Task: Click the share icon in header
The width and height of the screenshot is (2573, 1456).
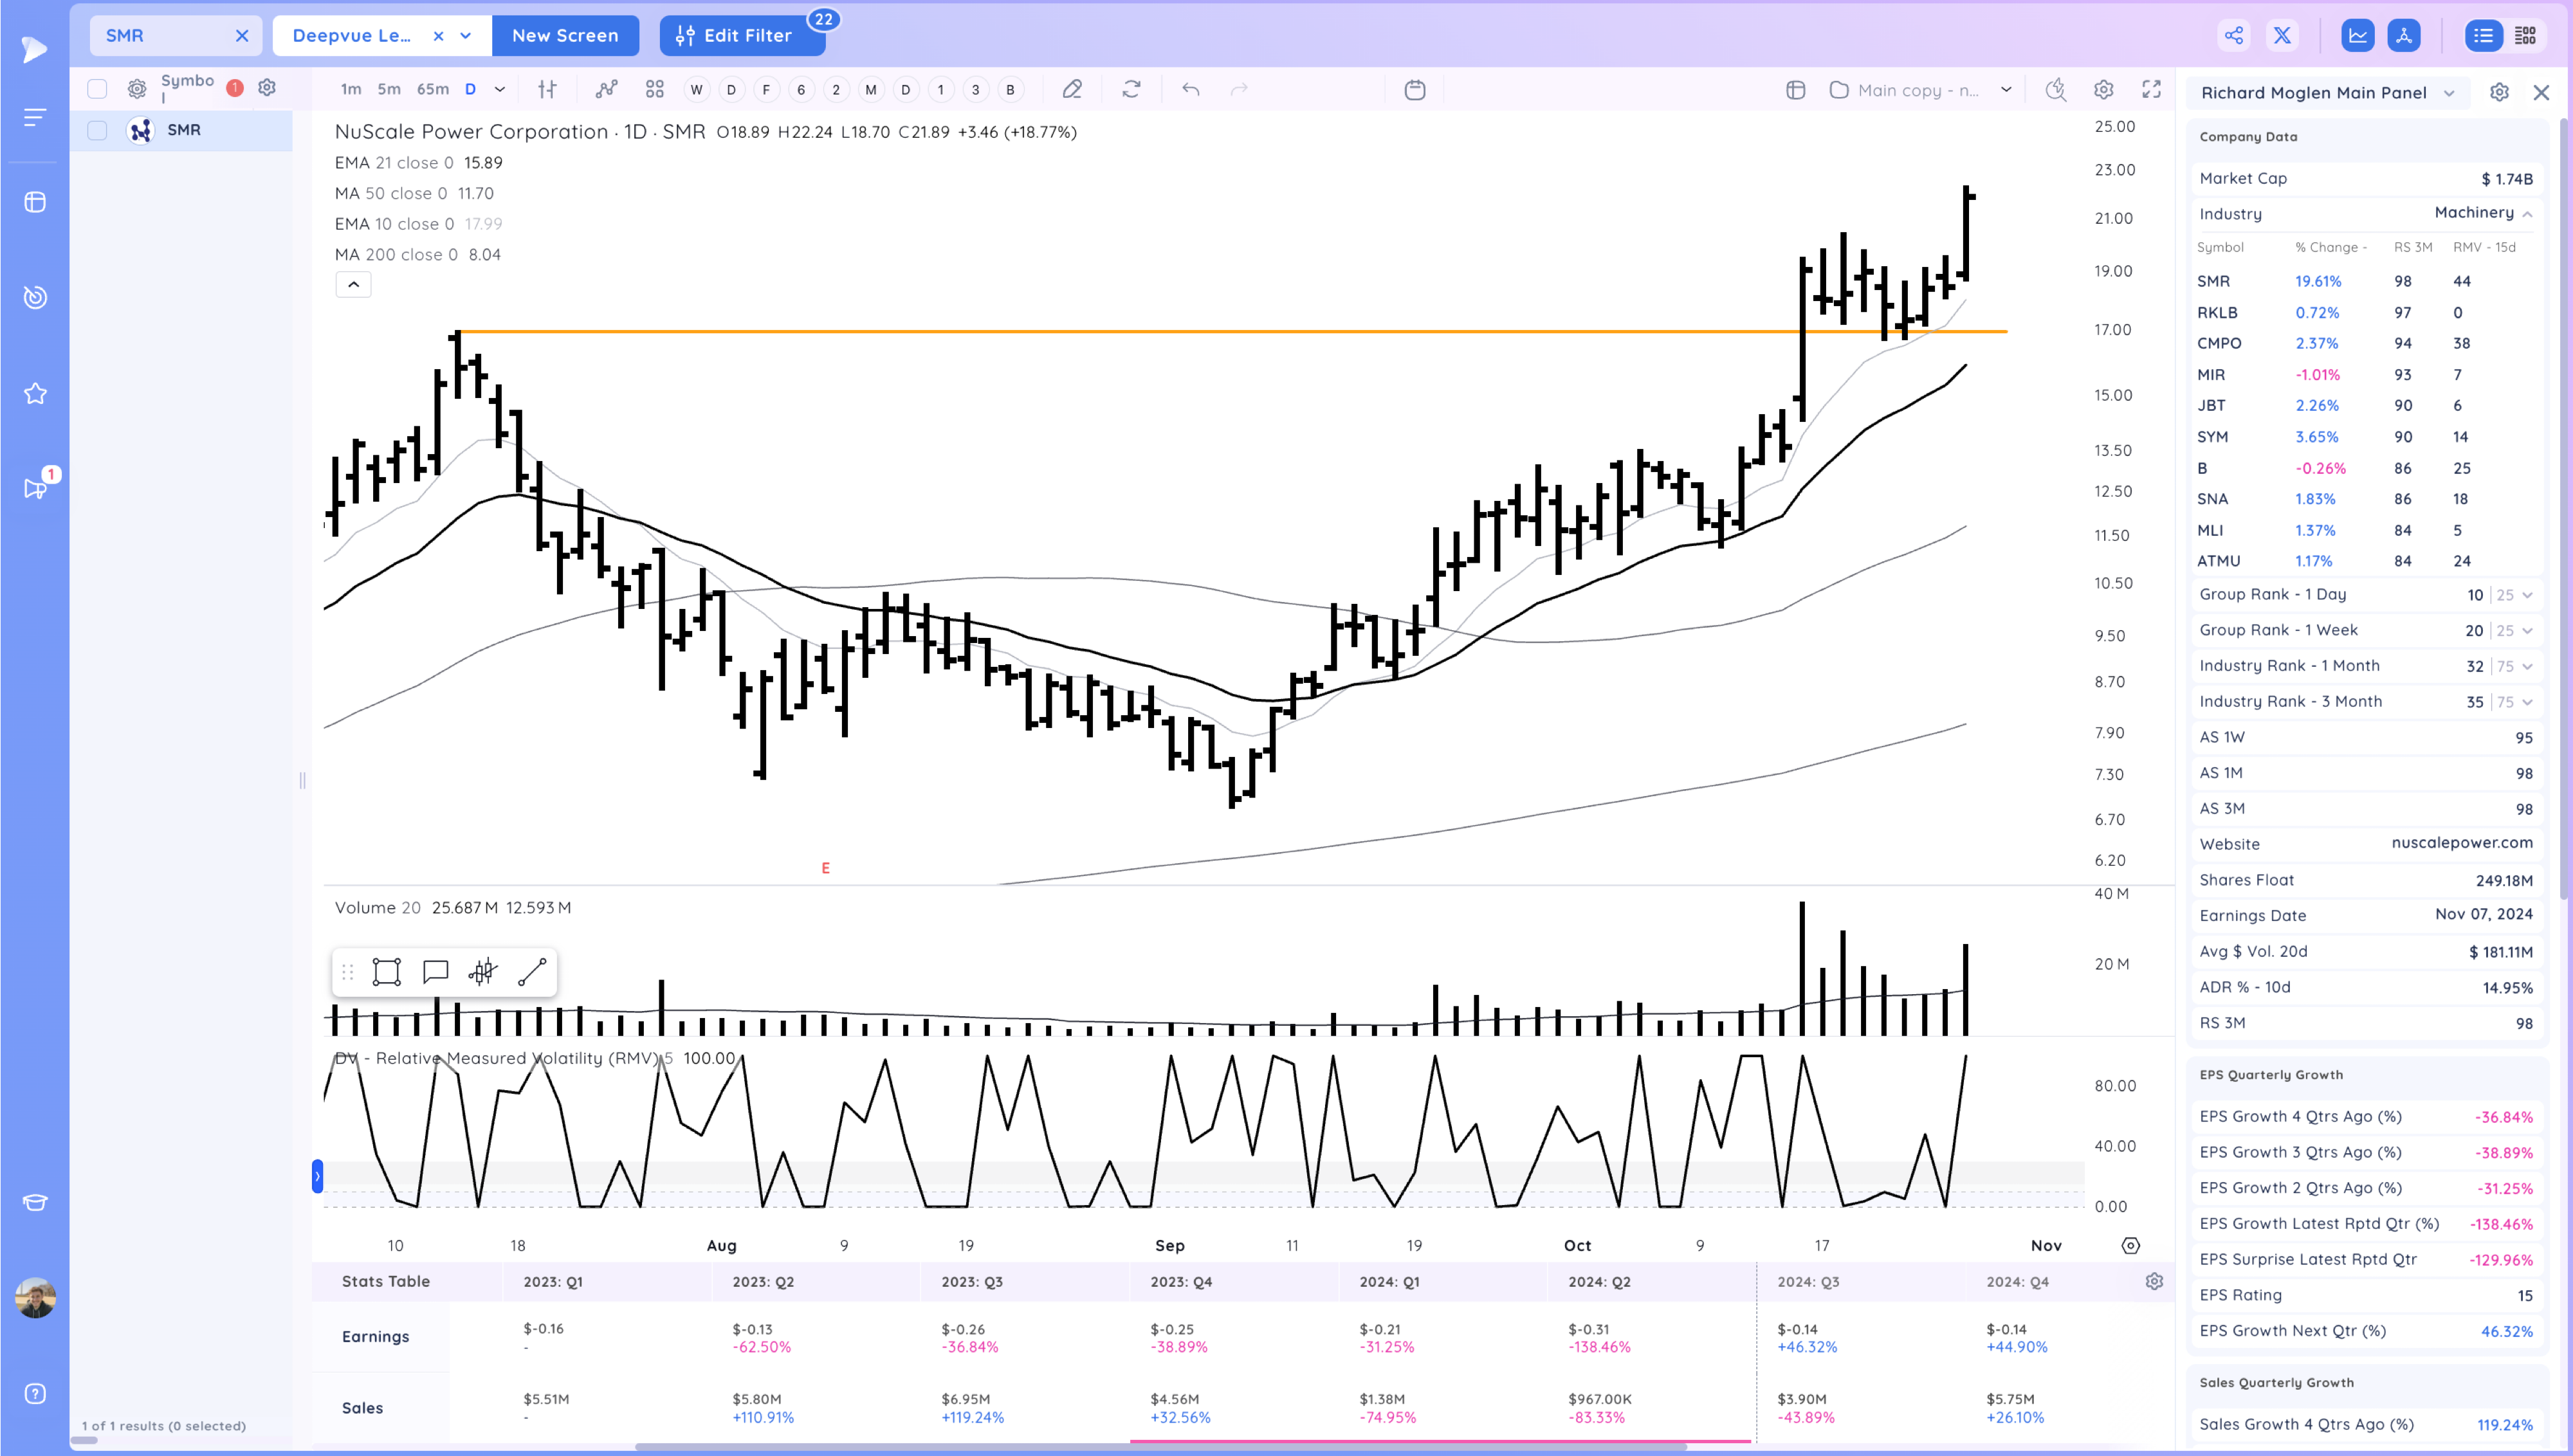Action: point(2233,36)
